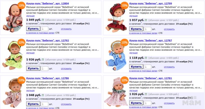Click the green price info icon beside 1 048 руб.
This screenshot has width=205, height=109.
pyautogui.click(x=43, y=95)
